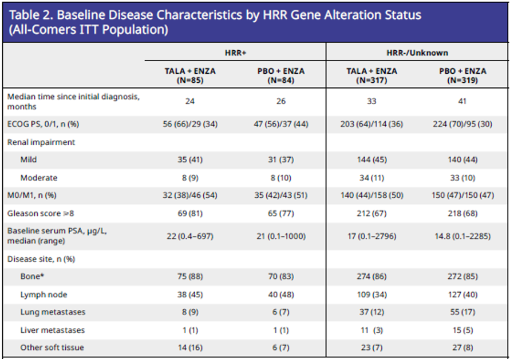The width and height of the screenshot is (510, 359).
Task: Click the PBO + ENZA (N=319) column header
Action: pyautogui.click(x=461, y=75)
